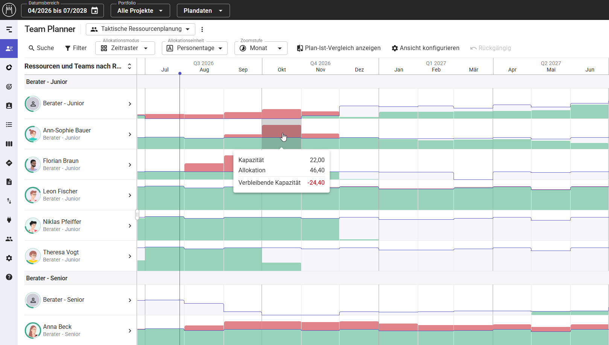This screenshot has width=609, height=345.
Task: Open settings gear in left sidebar
Action: coord(9,258)
